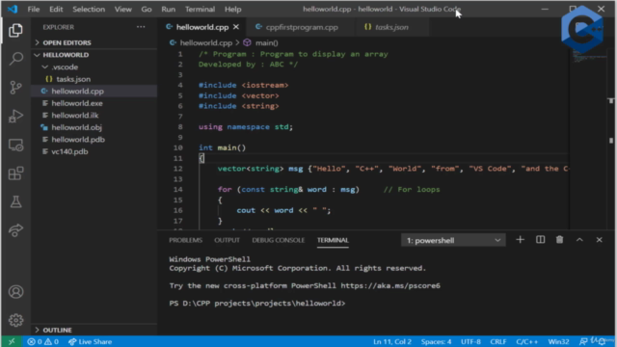Close the terminal panel
The width and height of the screenshot is (617, 347).
599,240
